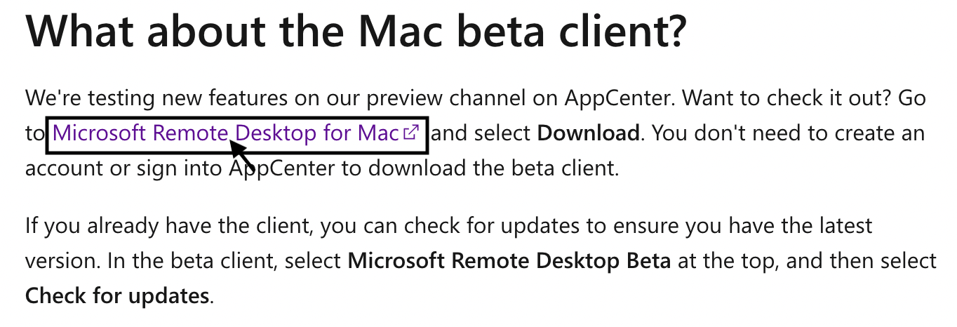Click the external-link icon after the Mac link
Screen dimensions: 957x327
coord(412,132)
